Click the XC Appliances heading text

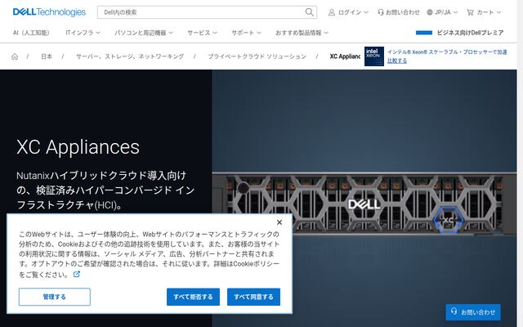(x=78, y=147)
